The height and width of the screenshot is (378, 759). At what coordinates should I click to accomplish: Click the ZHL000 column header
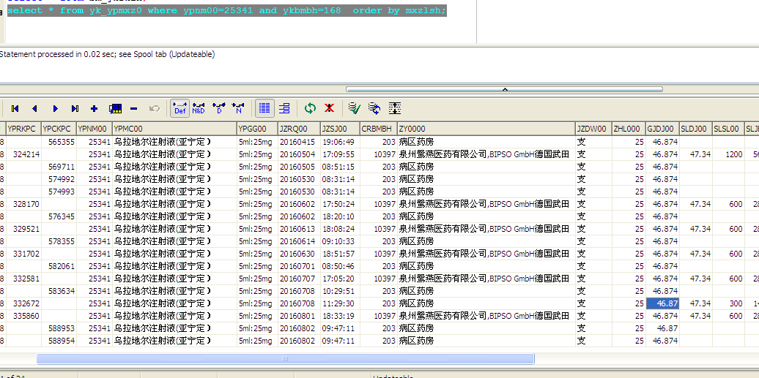pos(629,129)
